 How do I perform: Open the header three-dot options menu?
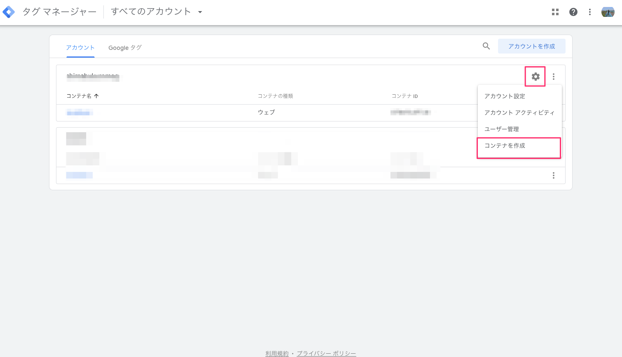590,12
